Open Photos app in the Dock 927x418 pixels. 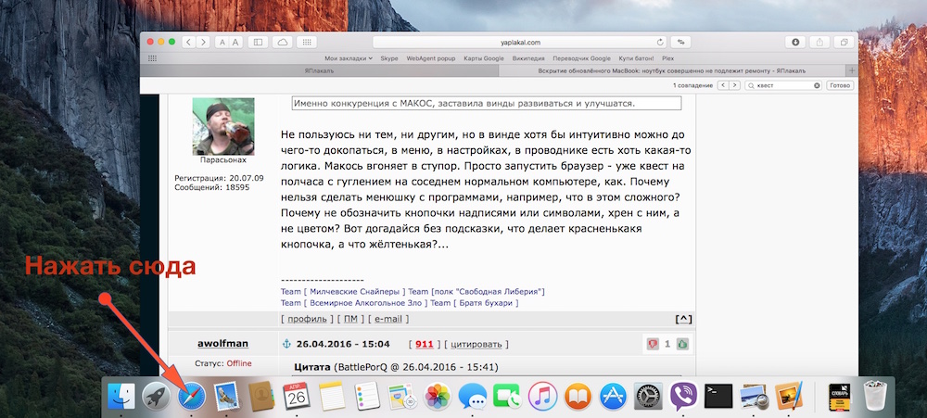click(438, 396)
